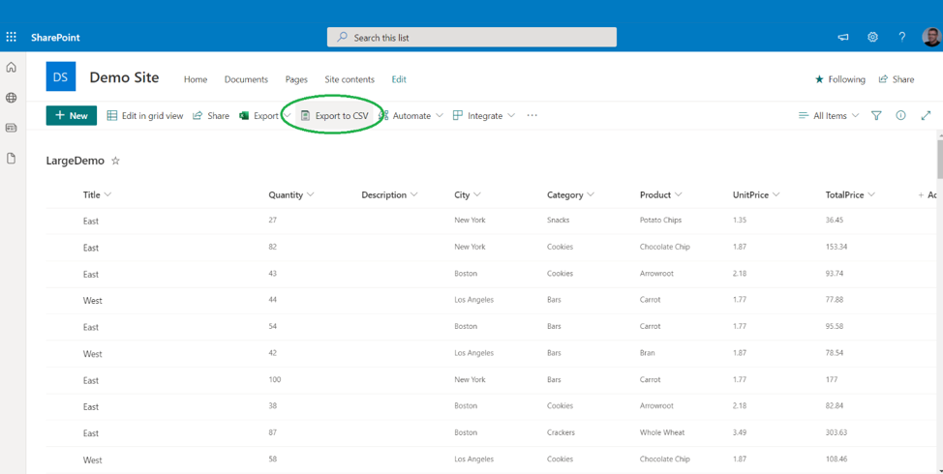The width and height of the screenshot is (943, 474).
Task: Expand the Quantity column header menu
Action: coord(290,195)
